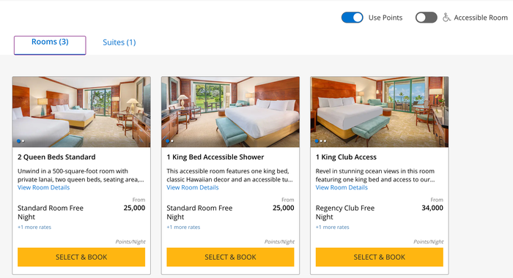The width and height of the screenshot is (513, 278).
Task: Select & Book the King Bed Accessible Shower
Action: [x=230, y=257]
